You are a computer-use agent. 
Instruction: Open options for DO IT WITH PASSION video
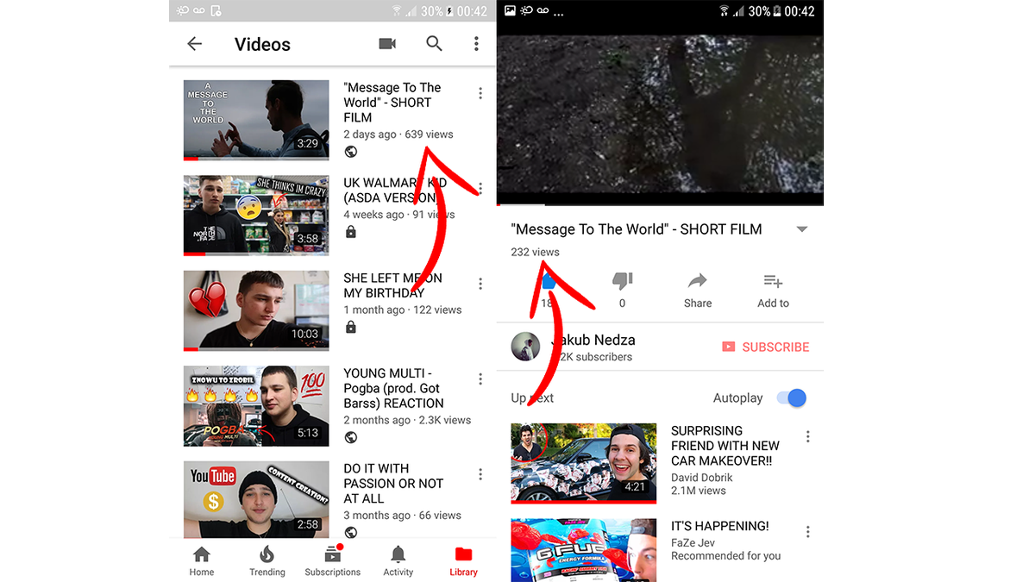point(480,474)
